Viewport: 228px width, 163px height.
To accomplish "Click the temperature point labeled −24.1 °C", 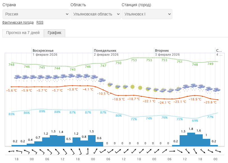I will (x=164, y=99).
